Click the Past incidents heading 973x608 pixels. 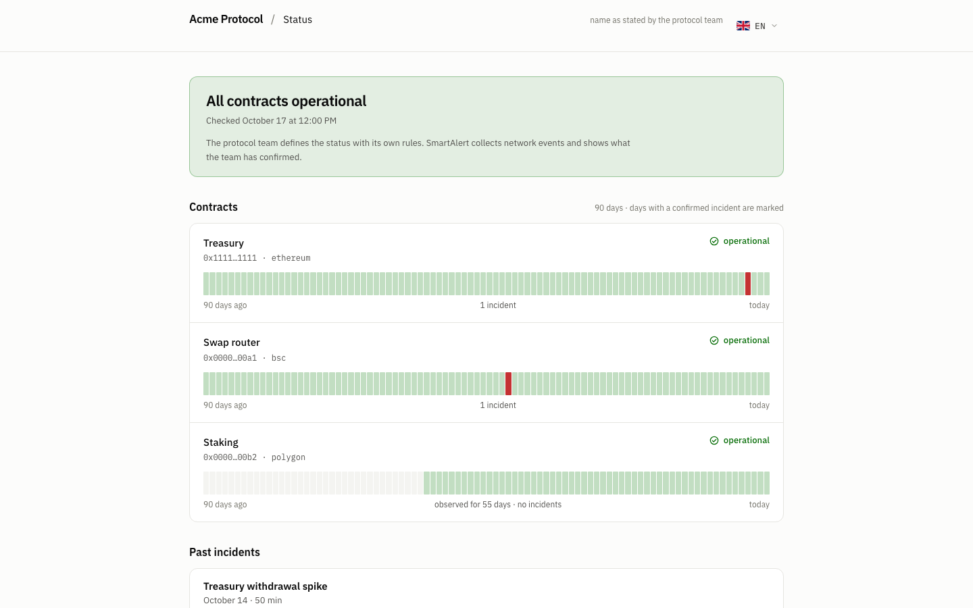225,552
